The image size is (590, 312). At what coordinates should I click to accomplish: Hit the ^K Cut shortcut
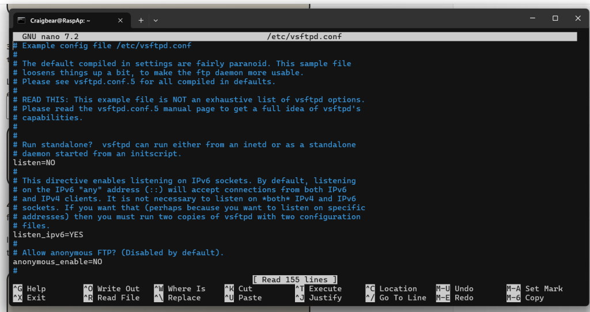(x=238, y=288)
